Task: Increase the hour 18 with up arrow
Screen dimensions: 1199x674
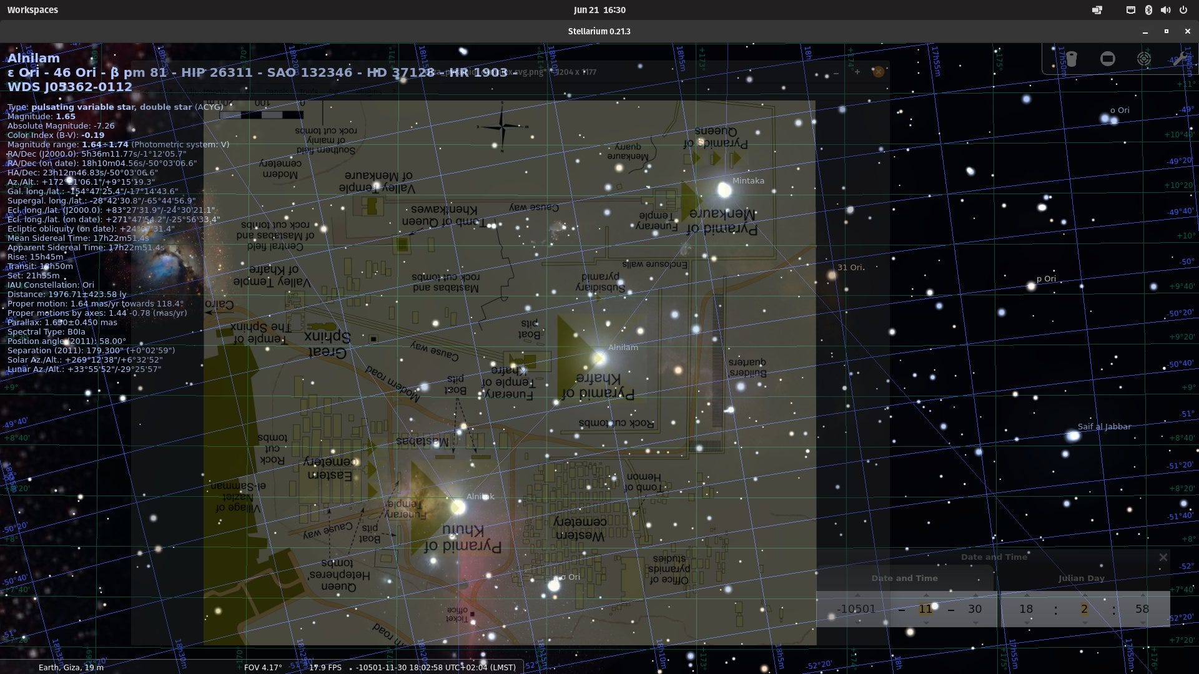Action: (1026, 595)
